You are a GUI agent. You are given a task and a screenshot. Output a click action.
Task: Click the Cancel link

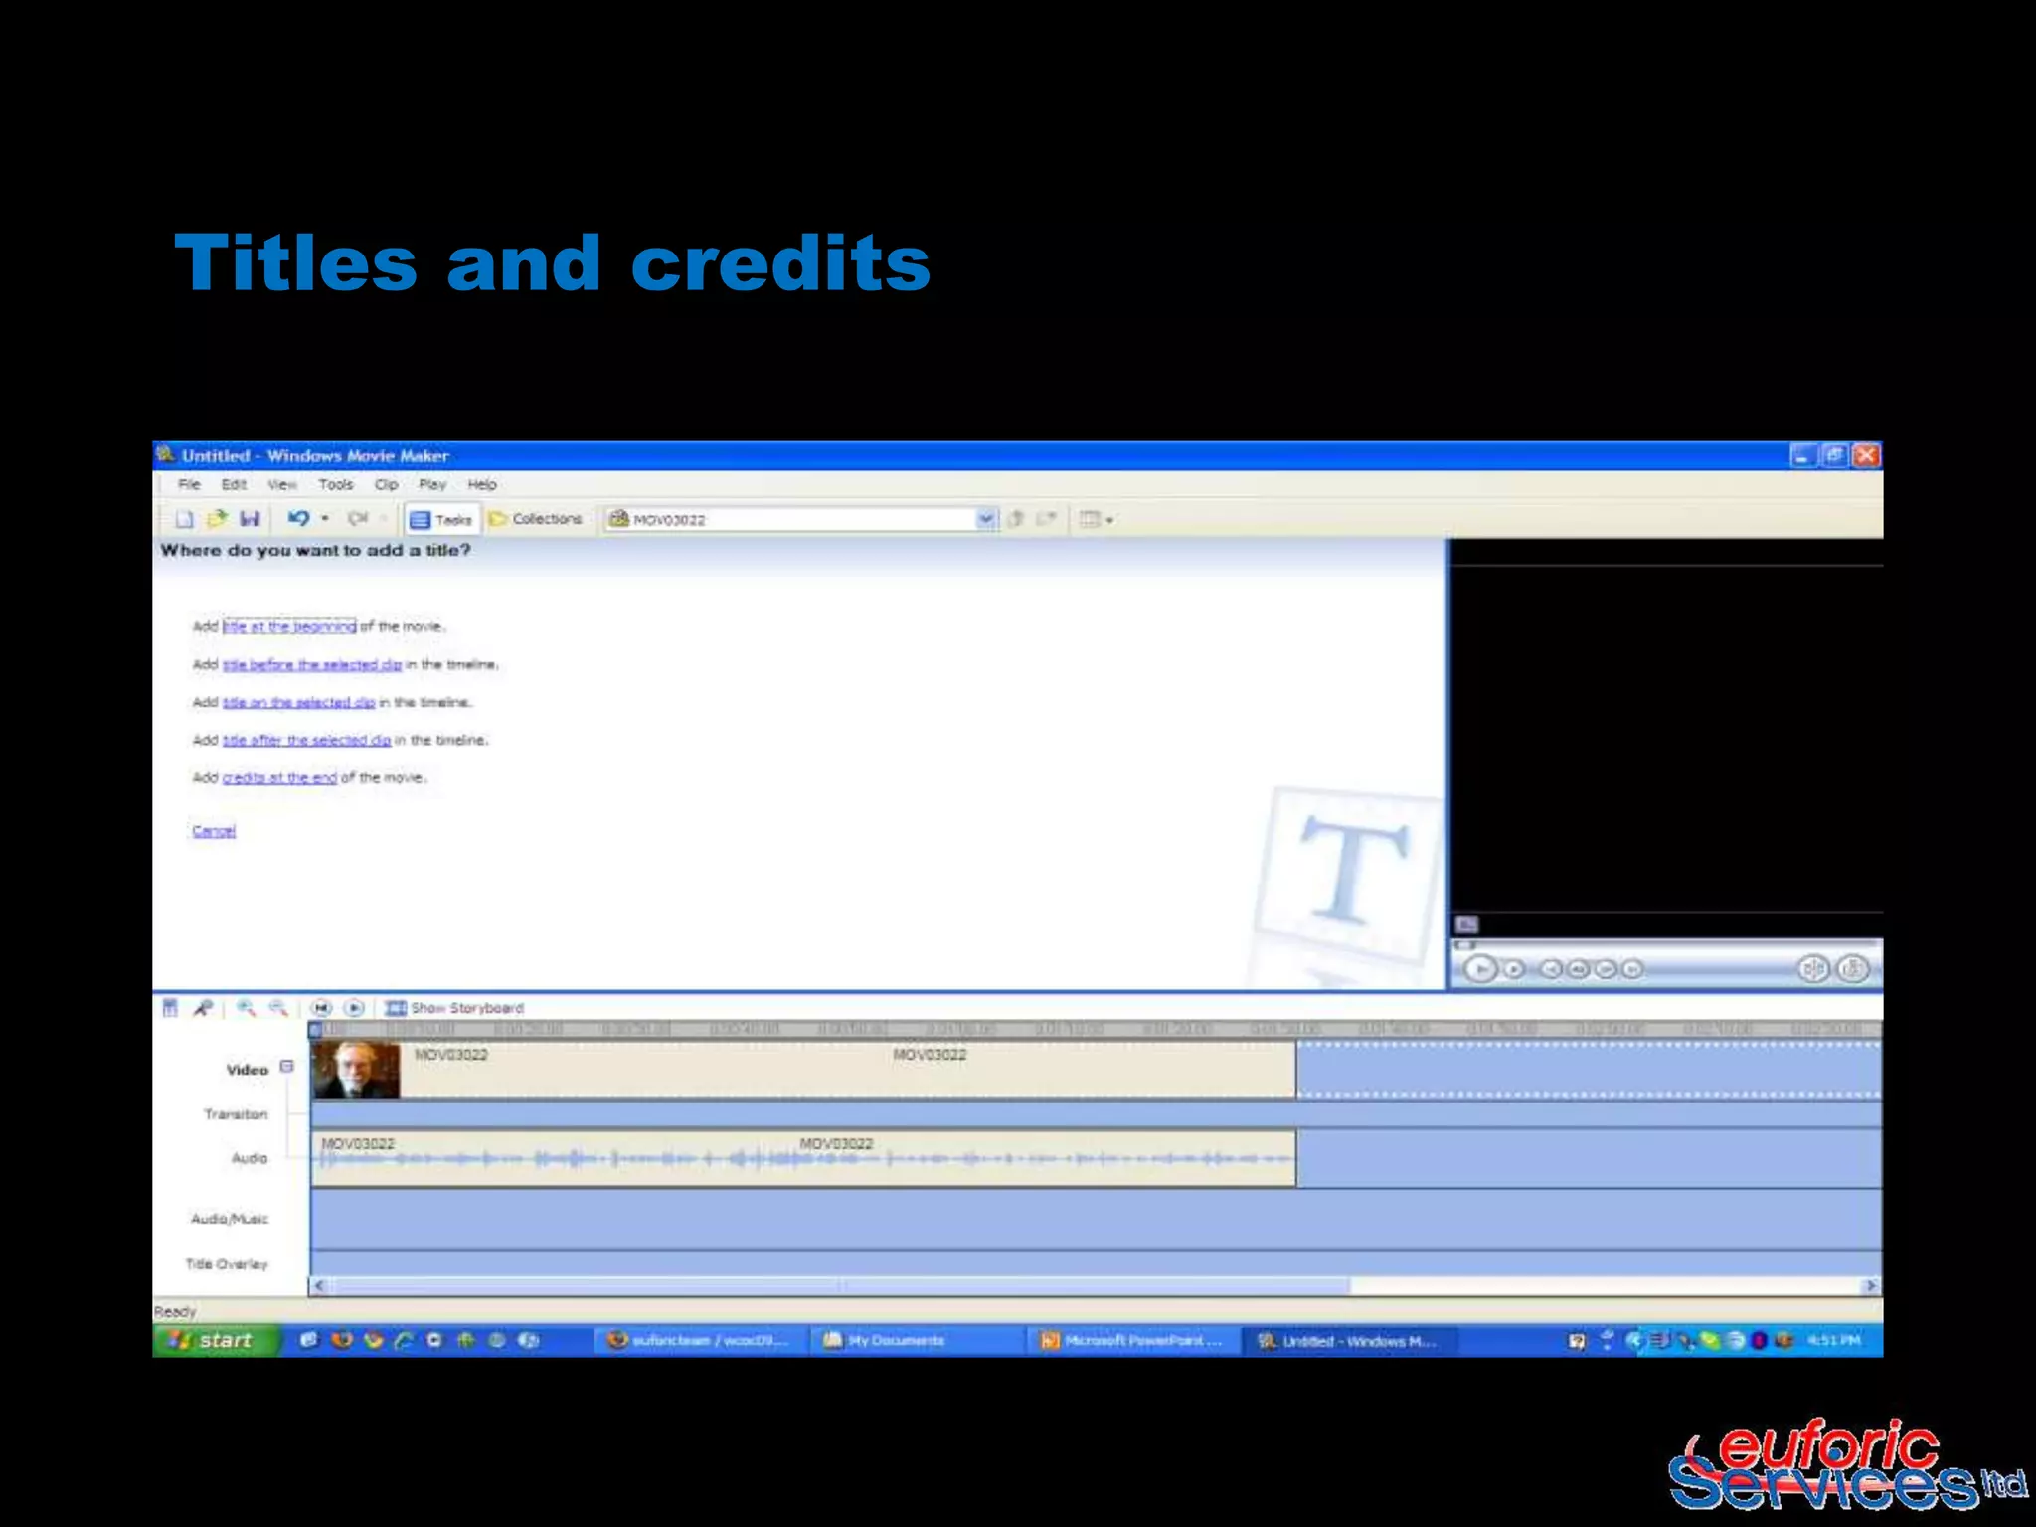coord(214,831)
